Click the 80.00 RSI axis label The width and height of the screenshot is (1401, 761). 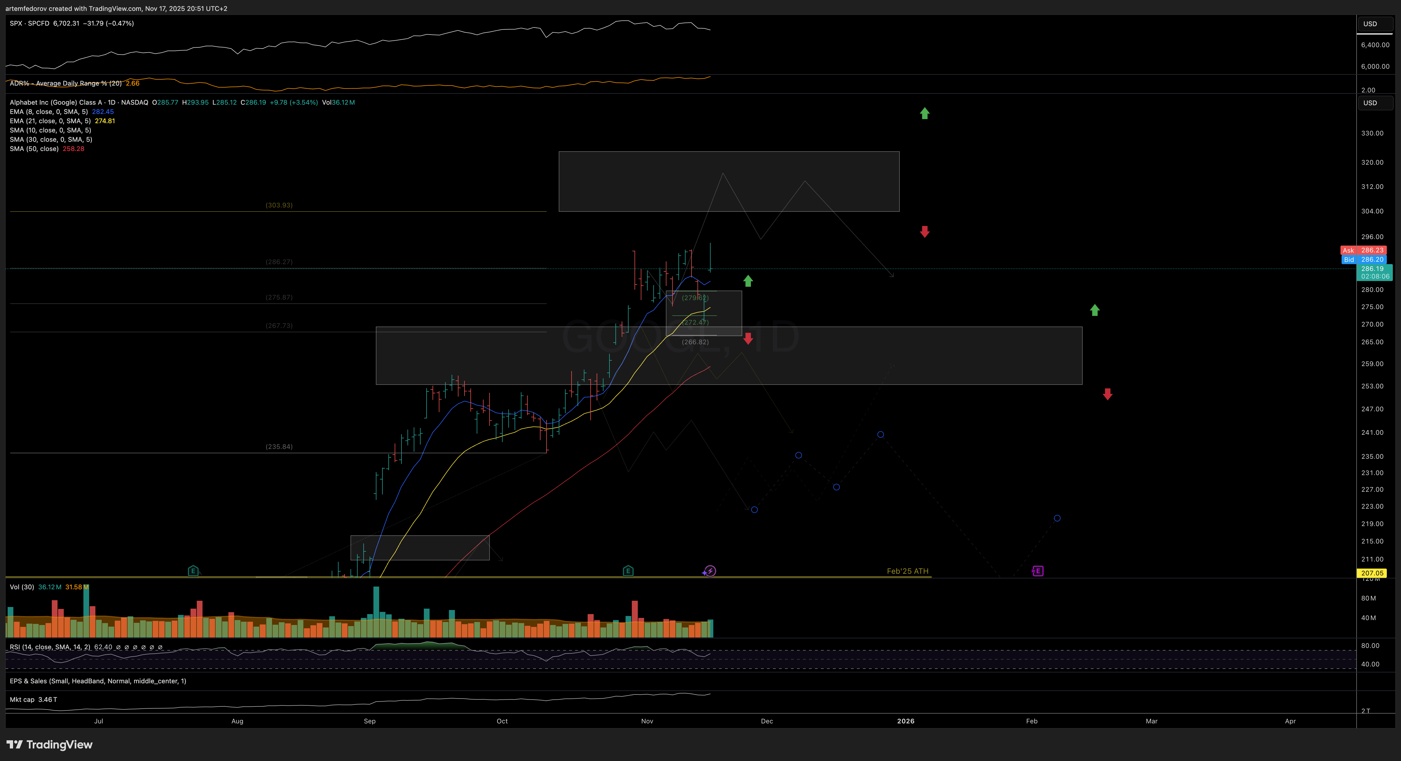pyautogui.click(x=1370, y=646)
